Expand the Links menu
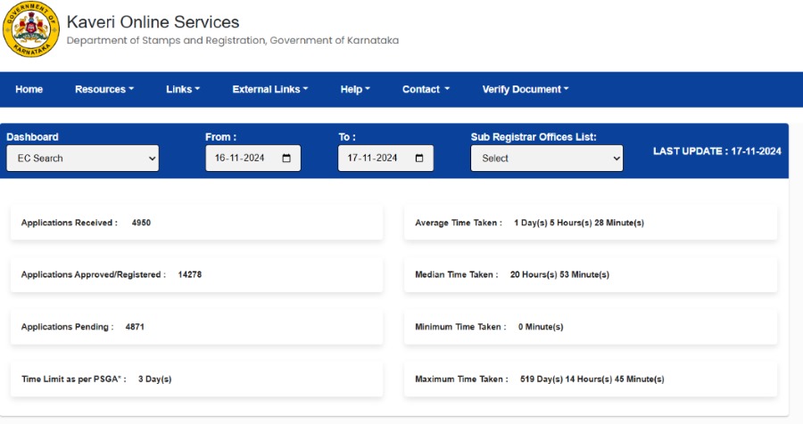Viewport: 803px width, 424px height. (183, 89)
